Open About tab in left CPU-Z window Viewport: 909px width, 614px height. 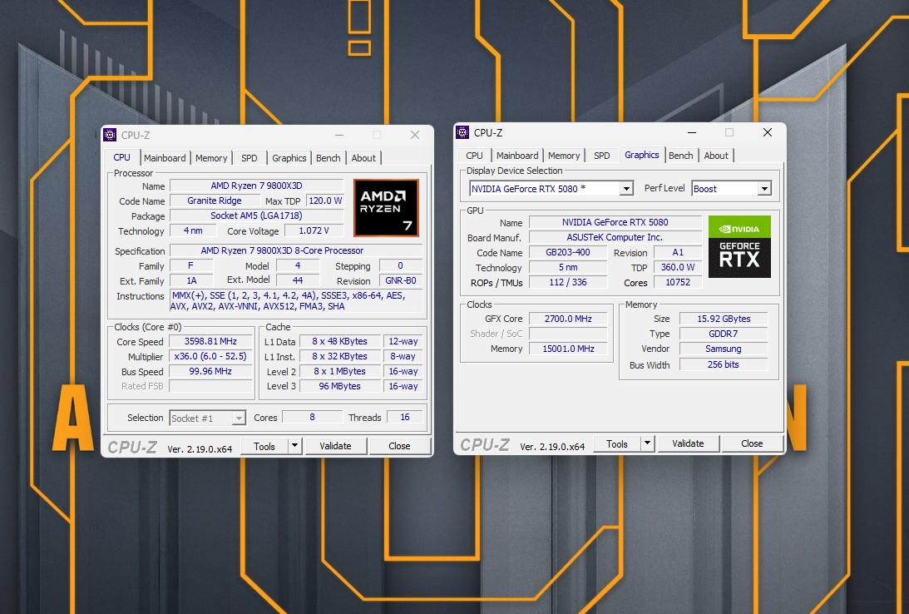(x=363, y=158)
